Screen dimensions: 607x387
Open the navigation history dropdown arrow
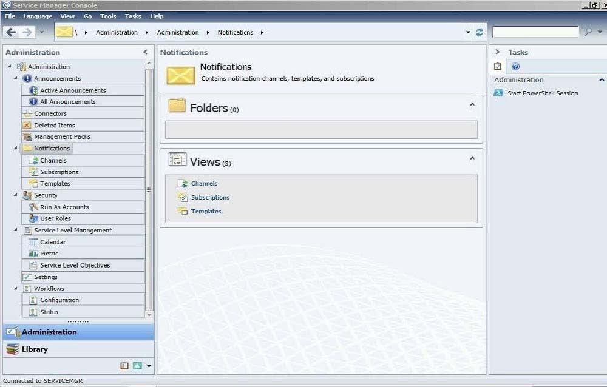click(x=42, y=32)
